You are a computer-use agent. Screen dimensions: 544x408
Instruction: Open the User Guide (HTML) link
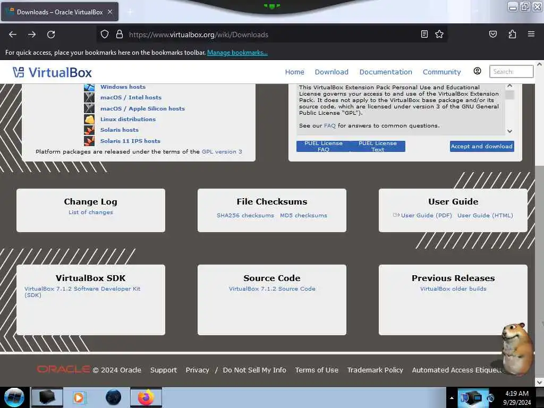tap(485, 215)
